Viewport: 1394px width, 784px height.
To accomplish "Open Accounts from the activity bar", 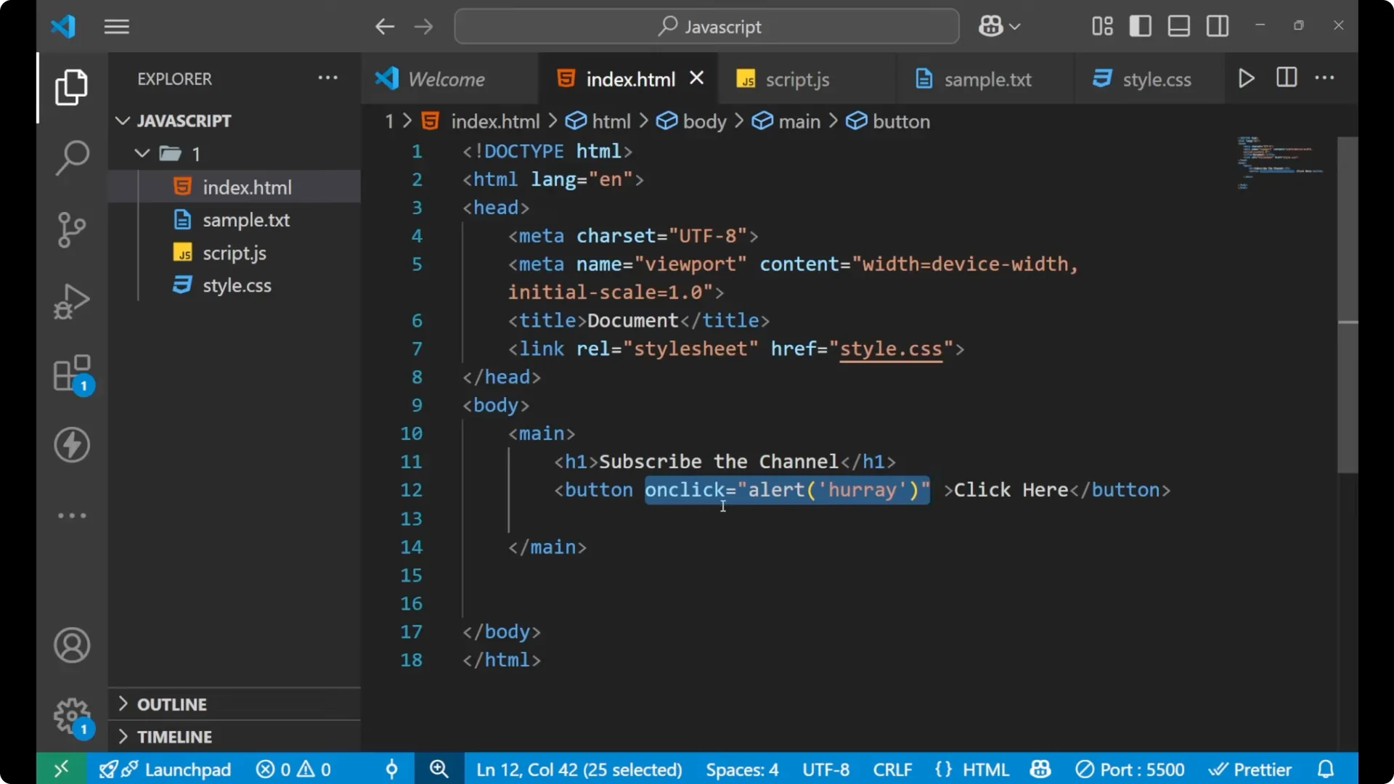I will (x=70, y=645).
